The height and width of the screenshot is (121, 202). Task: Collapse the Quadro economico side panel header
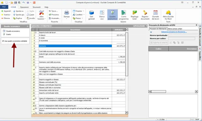pyautogui.click(x=27, y=26)
